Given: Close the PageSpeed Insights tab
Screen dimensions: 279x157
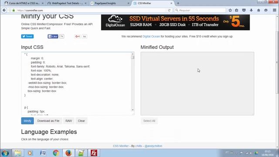Looking at the screenshot, I should point(128,3).
